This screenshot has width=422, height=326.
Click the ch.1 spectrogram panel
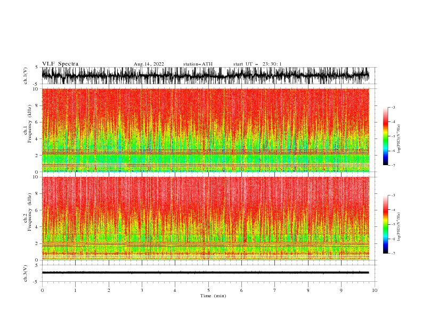[x=206, y=130]
